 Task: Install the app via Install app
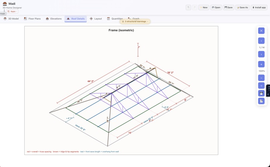259,7
